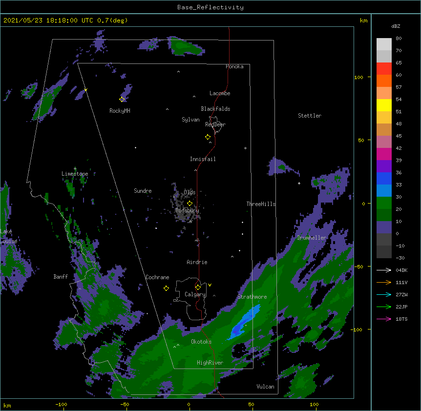421x411 pixels.
Task: Click the Banff town label
Action: pos(61,277)
